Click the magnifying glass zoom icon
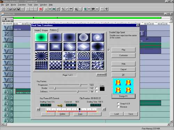The height and width of the screenshot is (130, 174). [76, 9]
